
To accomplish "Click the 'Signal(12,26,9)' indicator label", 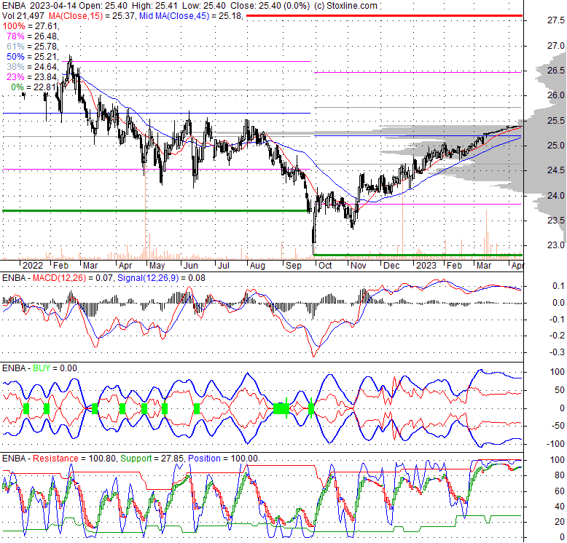I will pos(148,278).
